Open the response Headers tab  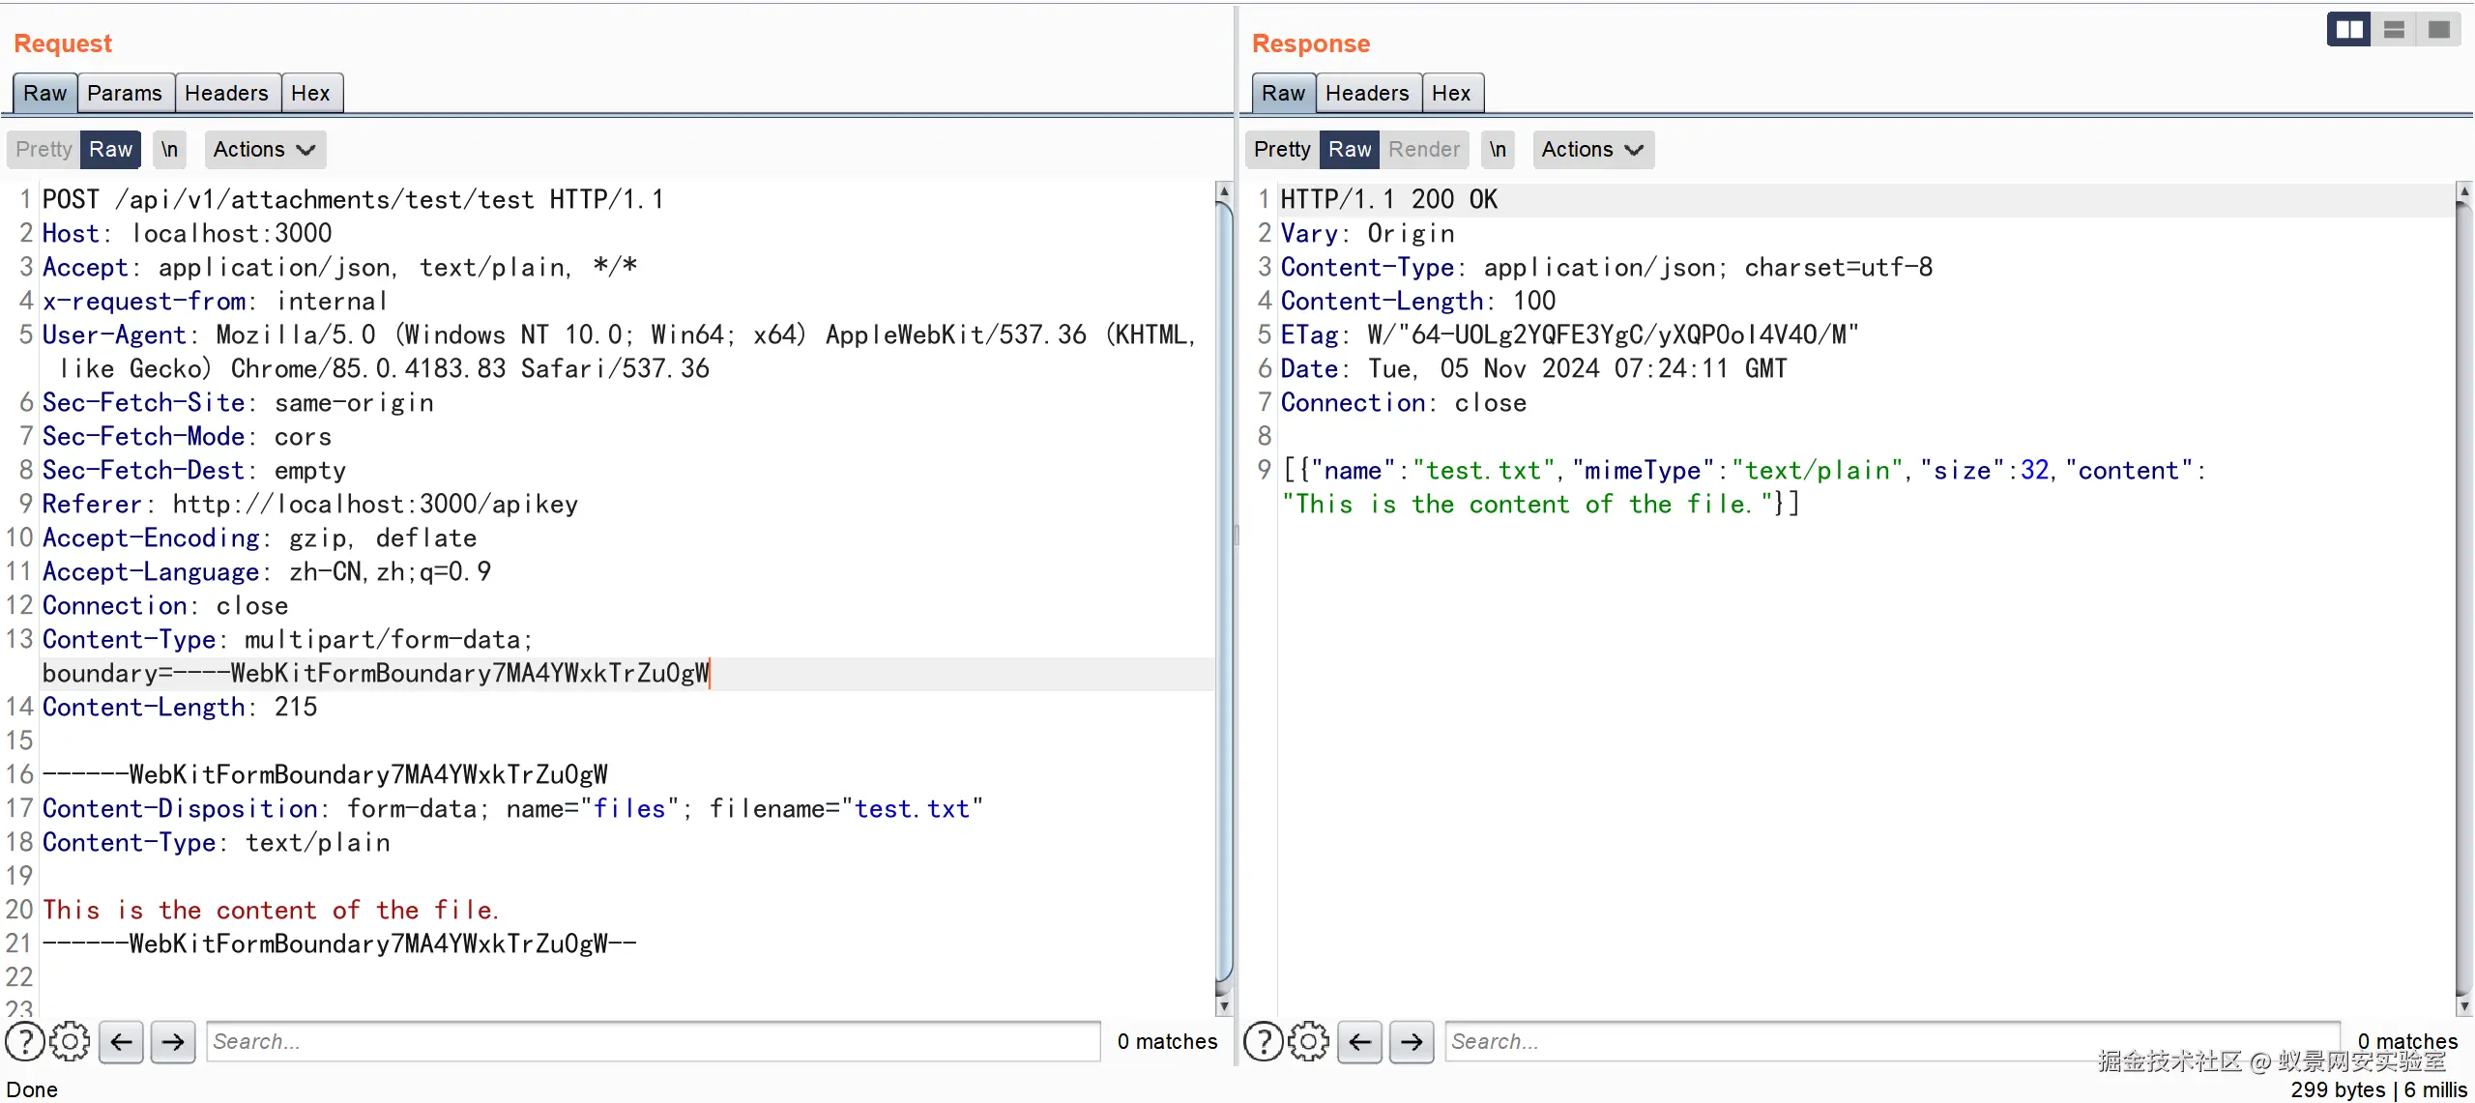pos(1366,93)
